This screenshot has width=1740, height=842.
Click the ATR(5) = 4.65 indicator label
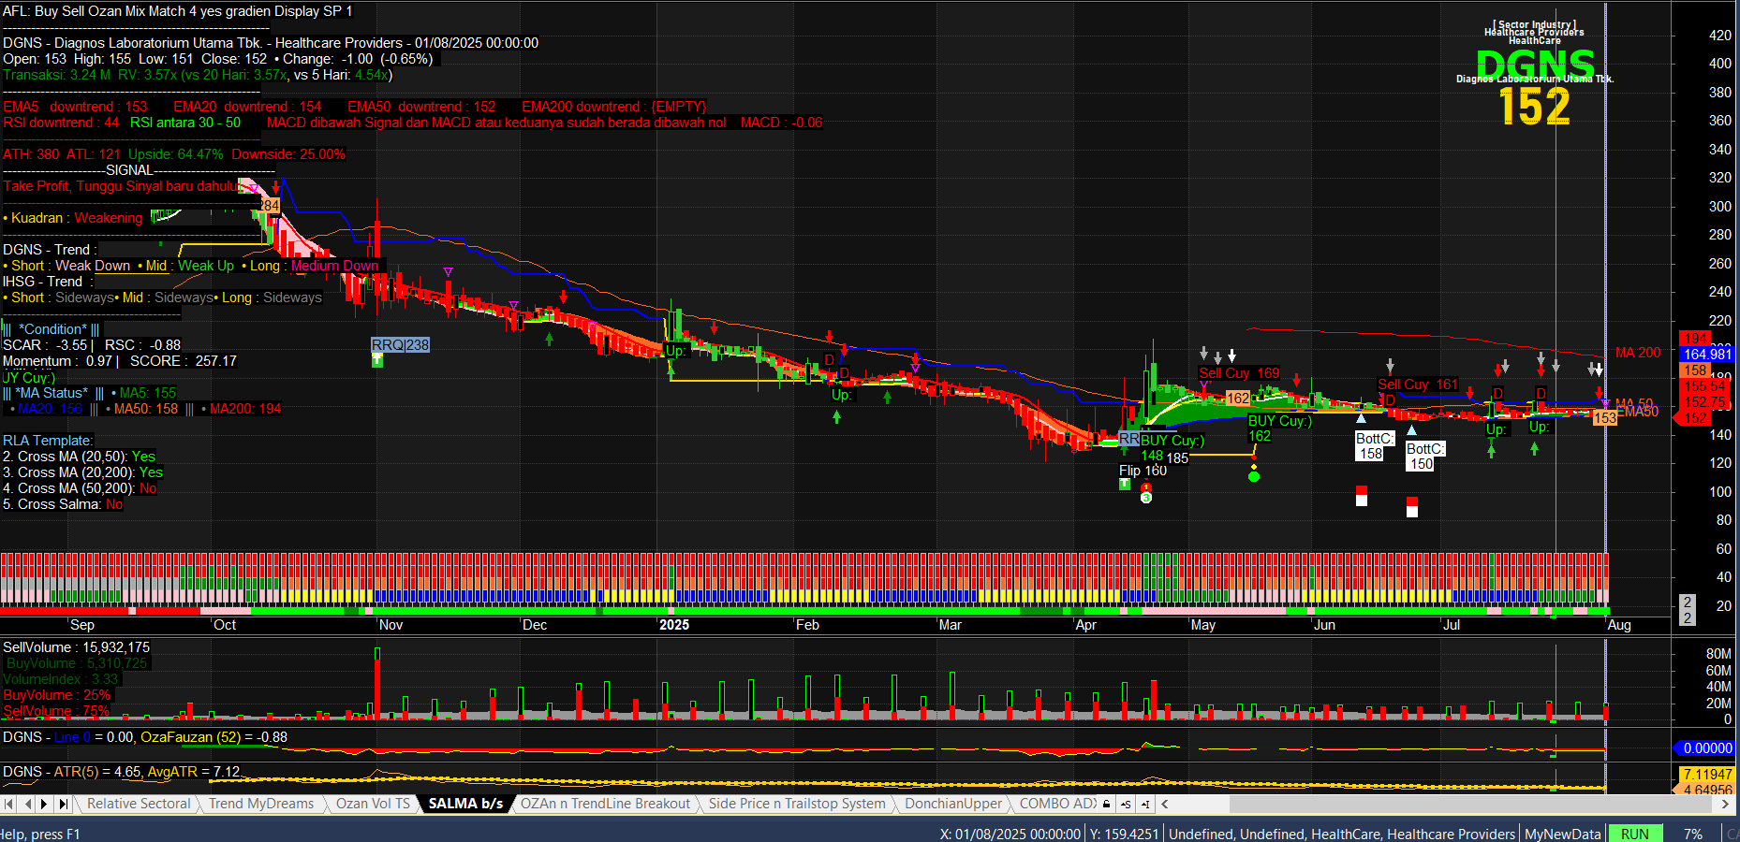97,772
